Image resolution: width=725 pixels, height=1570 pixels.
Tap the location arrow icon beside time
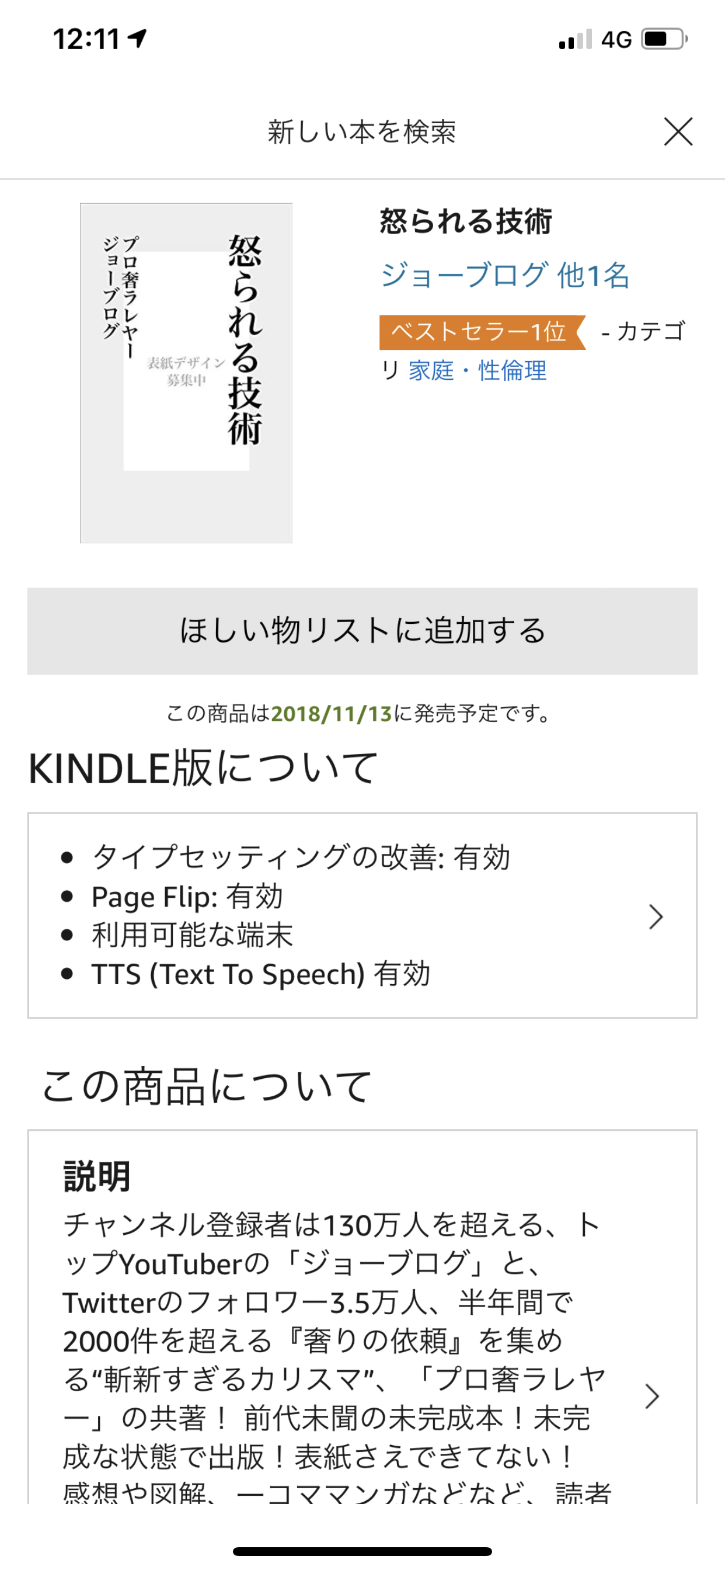(x=138, y=39)
